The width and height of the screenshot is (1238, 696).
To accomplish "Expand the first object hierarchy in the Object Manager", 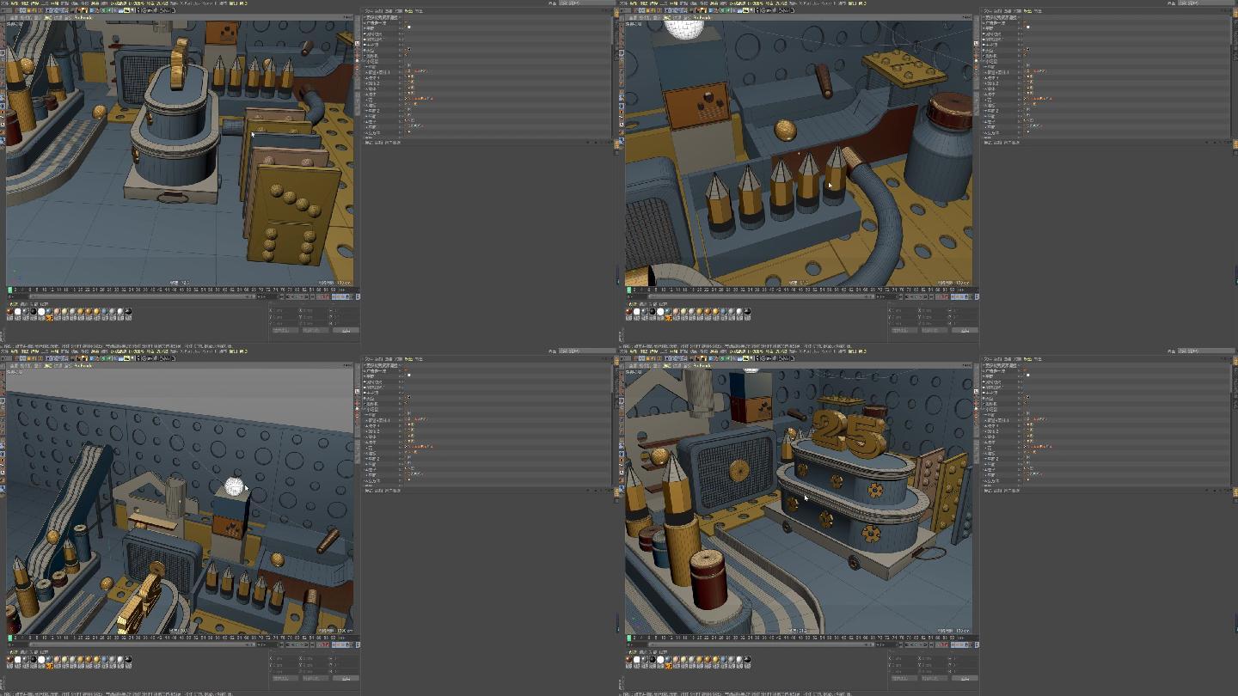I will click(364, 17).
